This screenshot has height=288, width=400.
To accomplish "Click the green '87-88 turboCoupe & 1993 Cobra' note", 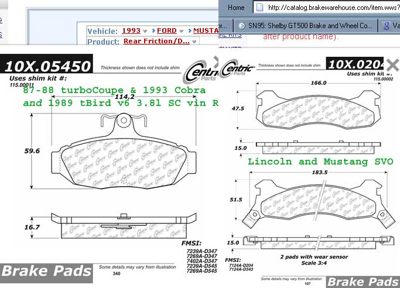I will point(114,90).
